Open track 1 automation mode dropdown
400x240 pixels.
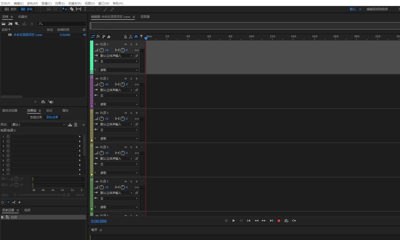pyautogui.click(x=119, y=70)
